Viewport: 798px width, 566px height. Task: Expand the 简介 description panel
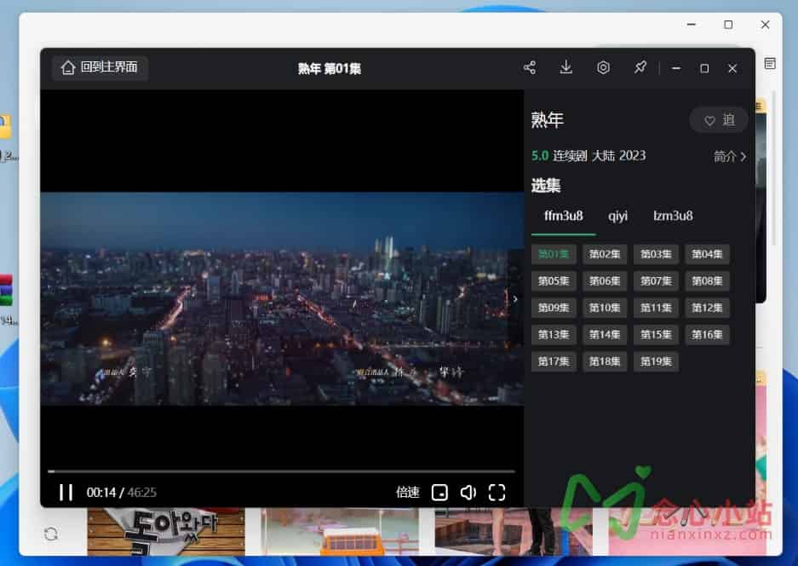point(728,156)
